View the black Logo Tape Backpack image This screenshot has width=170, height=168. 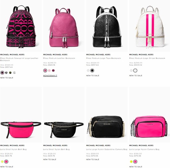coord(107,27)
